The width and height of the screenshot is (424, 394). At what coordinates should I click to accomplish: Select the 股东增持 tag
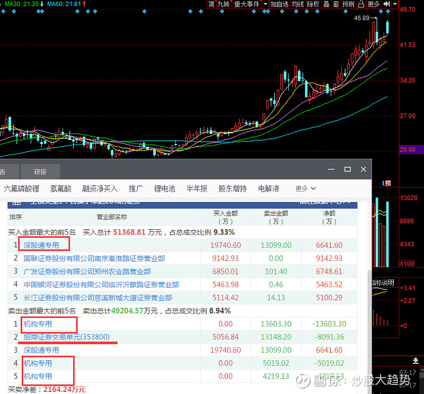233,189
